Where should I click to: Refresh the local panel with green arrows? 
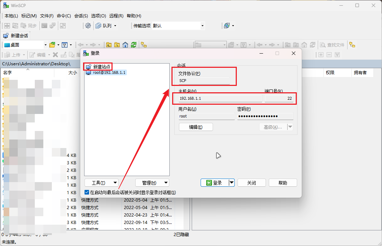click(x=133, y=45)
